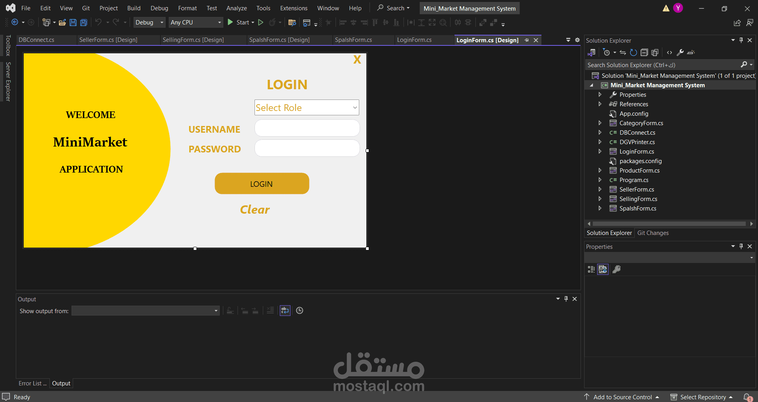Unpin the Properties panel auto-hide pin
This screenshot has width=758, height=402.
741,246
